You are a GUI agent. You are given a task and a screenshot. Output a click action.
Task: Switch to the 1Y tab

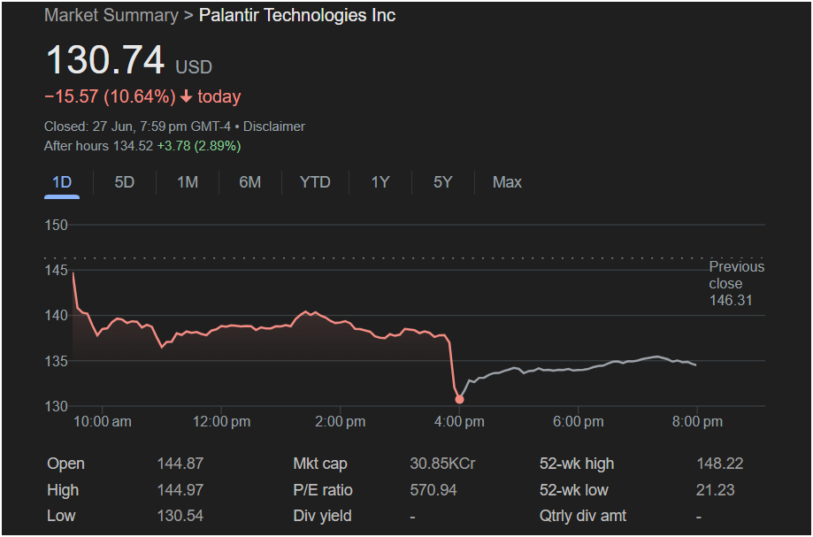click(x=380, y=182)
